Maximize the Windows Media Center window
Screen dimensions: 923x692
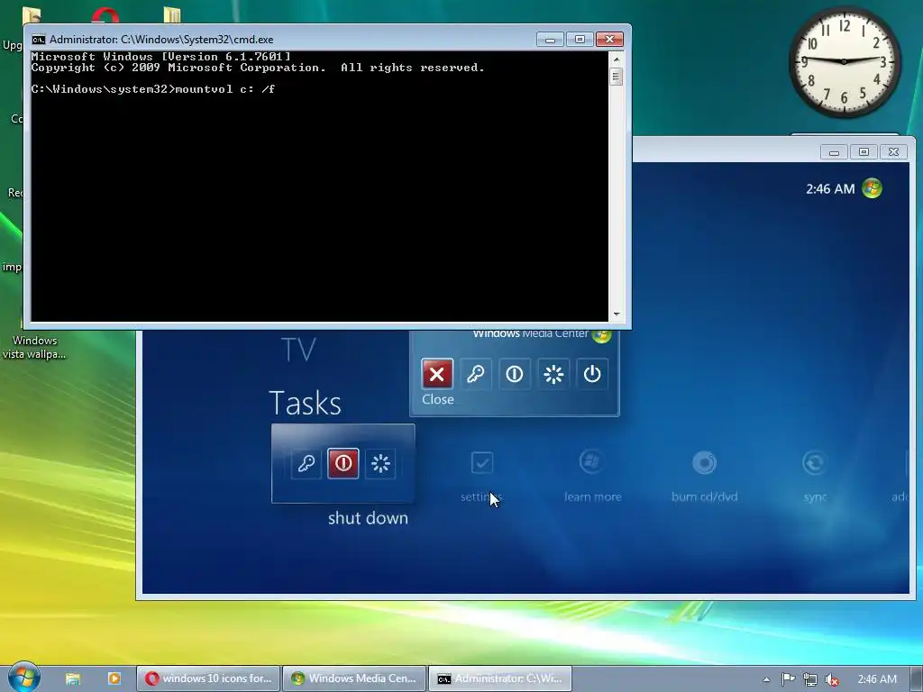tap(864, 151)
